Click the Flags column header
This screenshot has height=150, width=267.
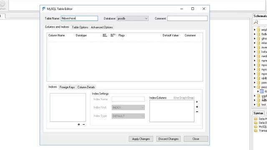121,35
